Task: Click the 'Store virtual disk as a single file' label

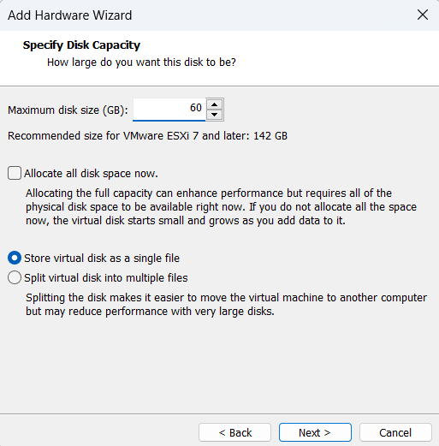Action: point(102,259)
